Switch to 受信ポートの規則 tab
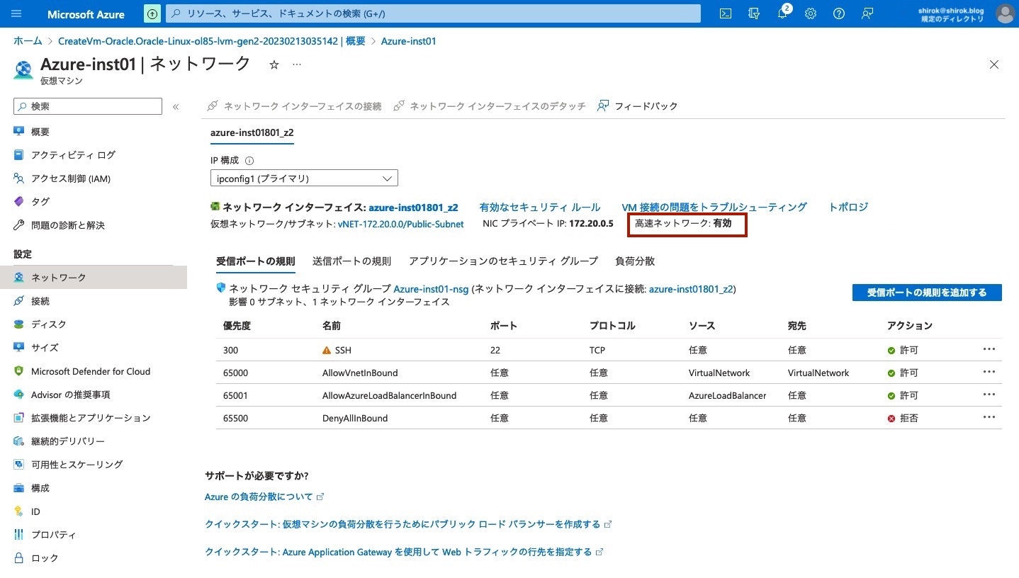This screenshot has height=578, width=1019. point(255,261)
